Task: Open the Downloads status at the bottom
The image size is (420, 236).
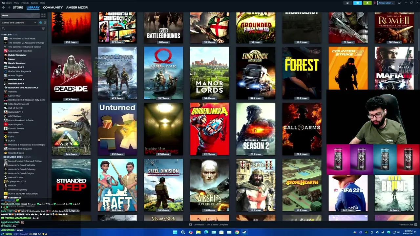Action: click(209, 225)
